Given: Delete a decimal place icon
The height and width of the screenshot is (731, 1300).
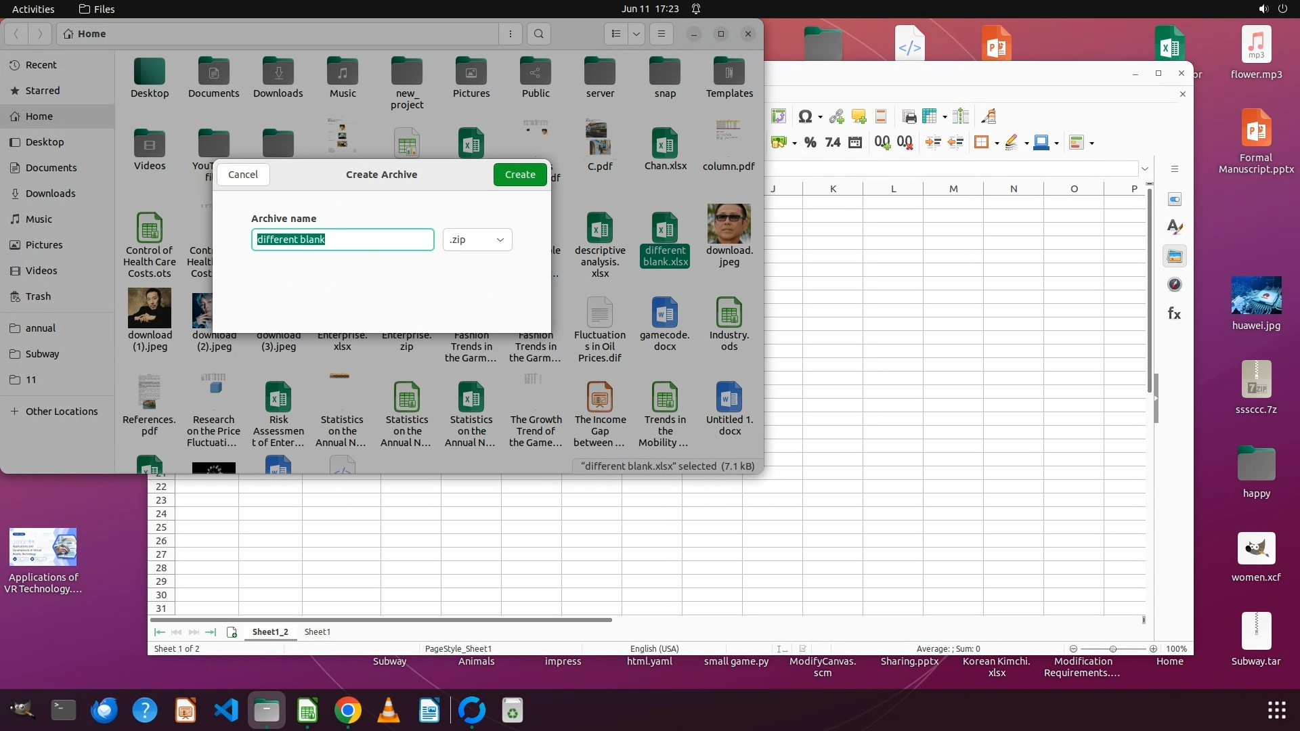Looking at the screenshot, I should [x=905, y=142].
